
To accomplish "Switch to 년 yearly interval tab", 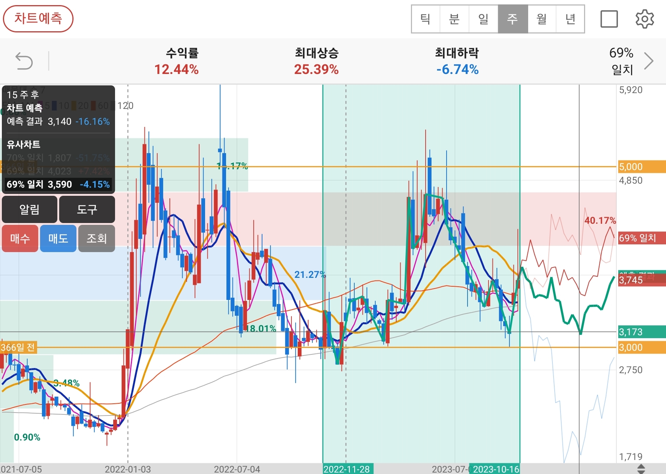I will (x=570, y=19).
